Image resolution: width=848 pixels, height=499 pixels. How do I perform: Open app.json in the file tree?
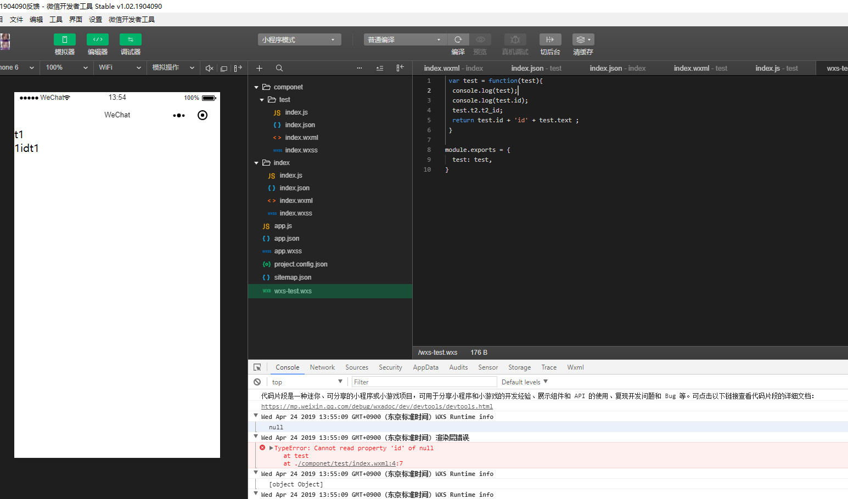click(287, 239)
